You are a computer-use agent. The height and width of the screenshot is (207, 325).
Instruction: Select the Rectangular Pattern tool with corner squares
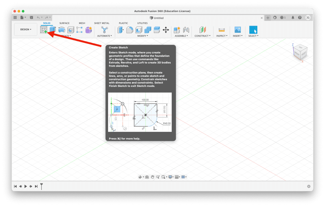(80, 30)
